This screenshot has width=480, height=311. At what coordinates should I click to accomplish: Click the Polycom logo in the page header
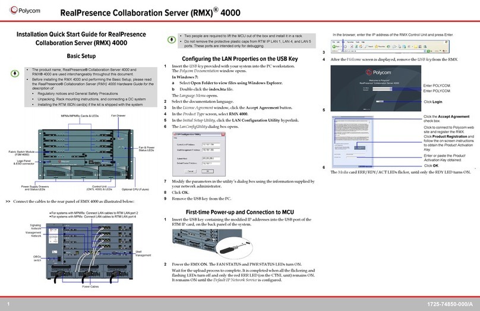click(x=25, y=11)
